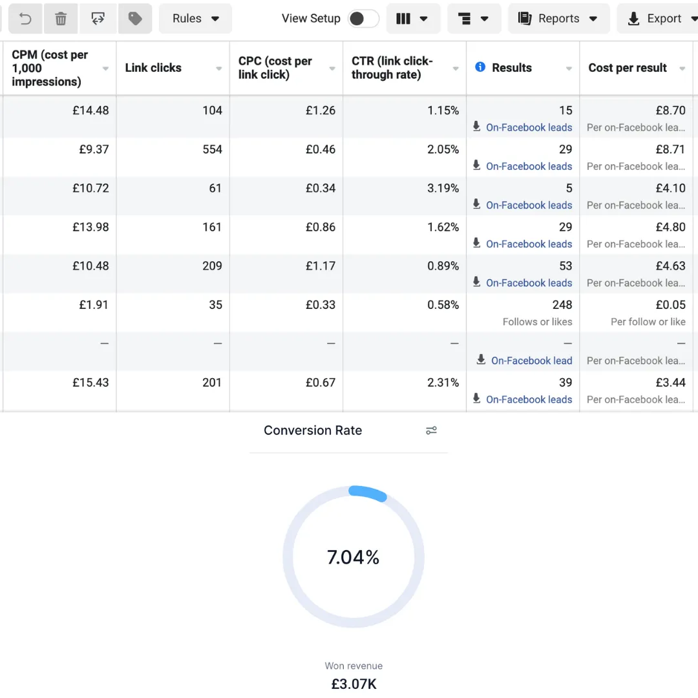Open the Conversion Rate filter settings icon
Viewport: 698px width, 698px height.
tap(431, 430)
